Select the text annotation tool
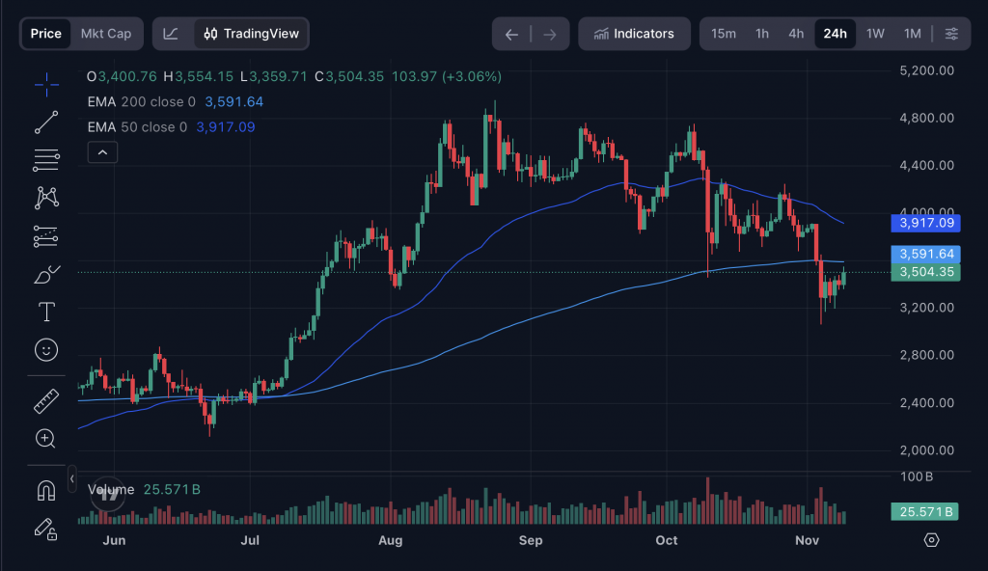 point(45,311)
